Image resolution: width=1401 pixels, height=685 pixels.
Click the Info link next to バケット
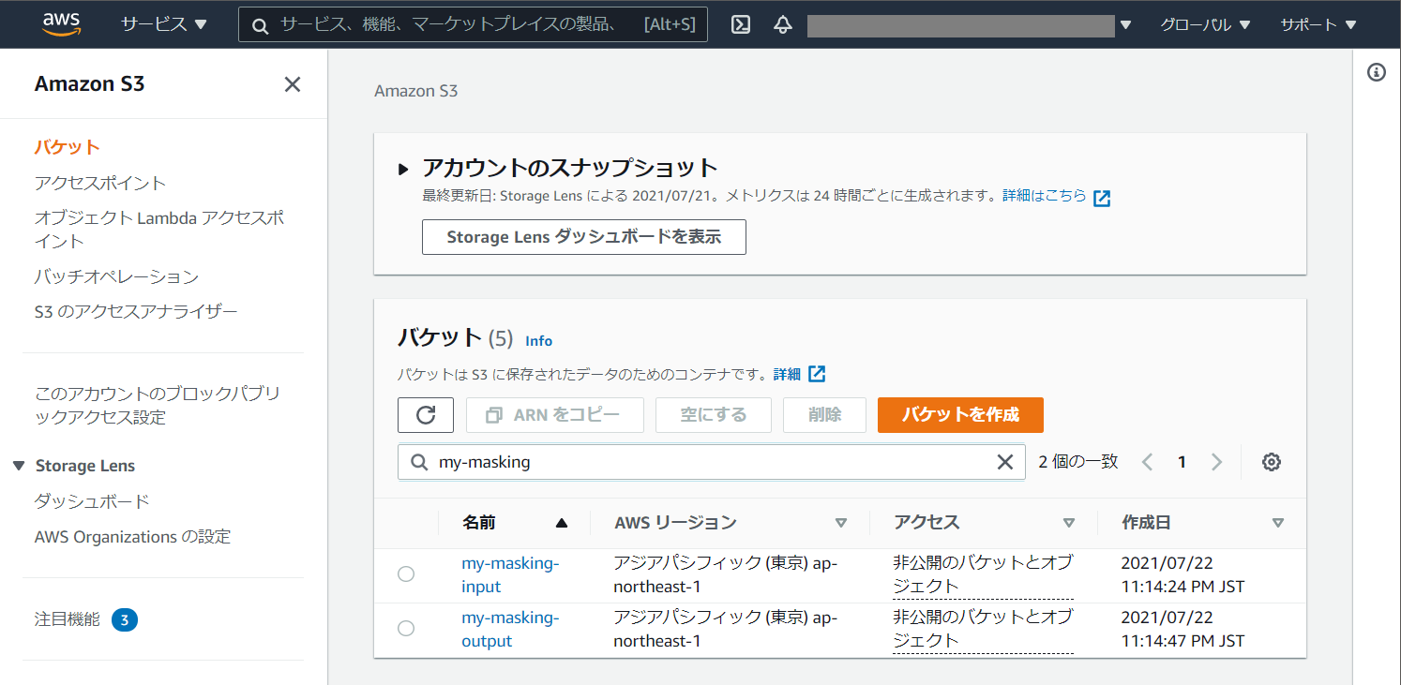538,341
